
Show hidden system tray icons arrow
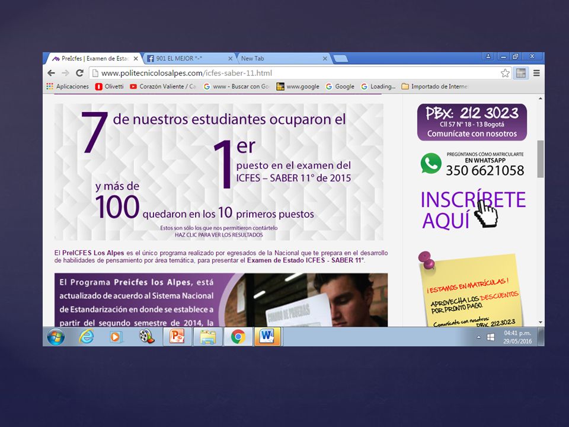coord(479,337)
